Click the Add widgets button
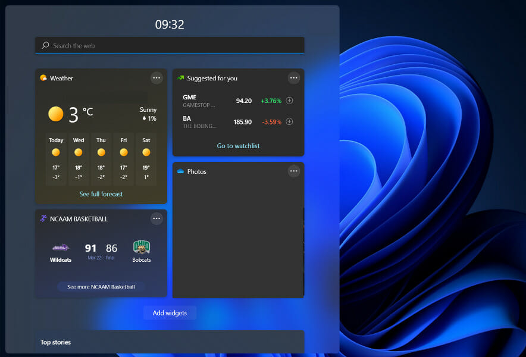The height and width of the screenshot is (357, 526). [170, 312]
